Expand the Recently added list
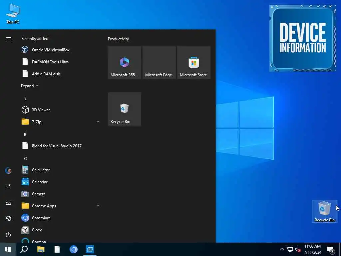The height and width of the screenshot is (256, 341). point(30,86)
